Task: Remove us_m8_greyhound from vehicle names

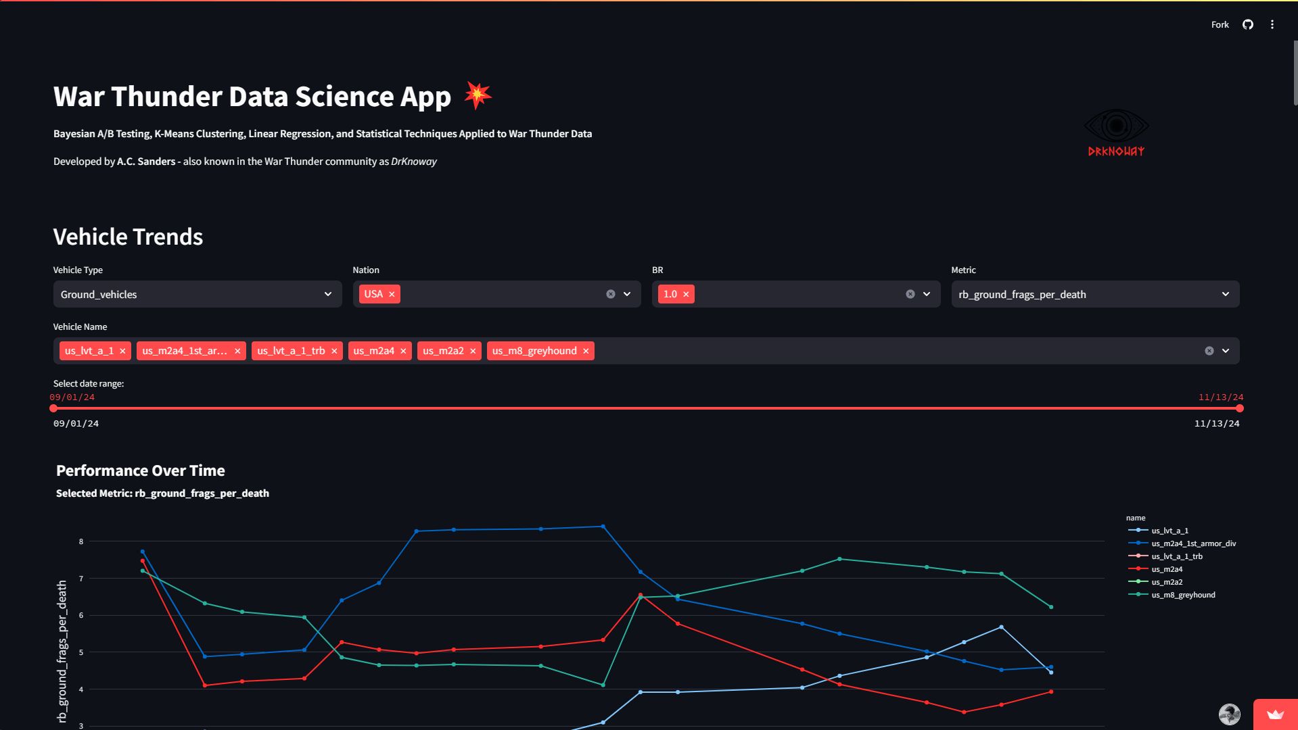Action: pos(586,351)
